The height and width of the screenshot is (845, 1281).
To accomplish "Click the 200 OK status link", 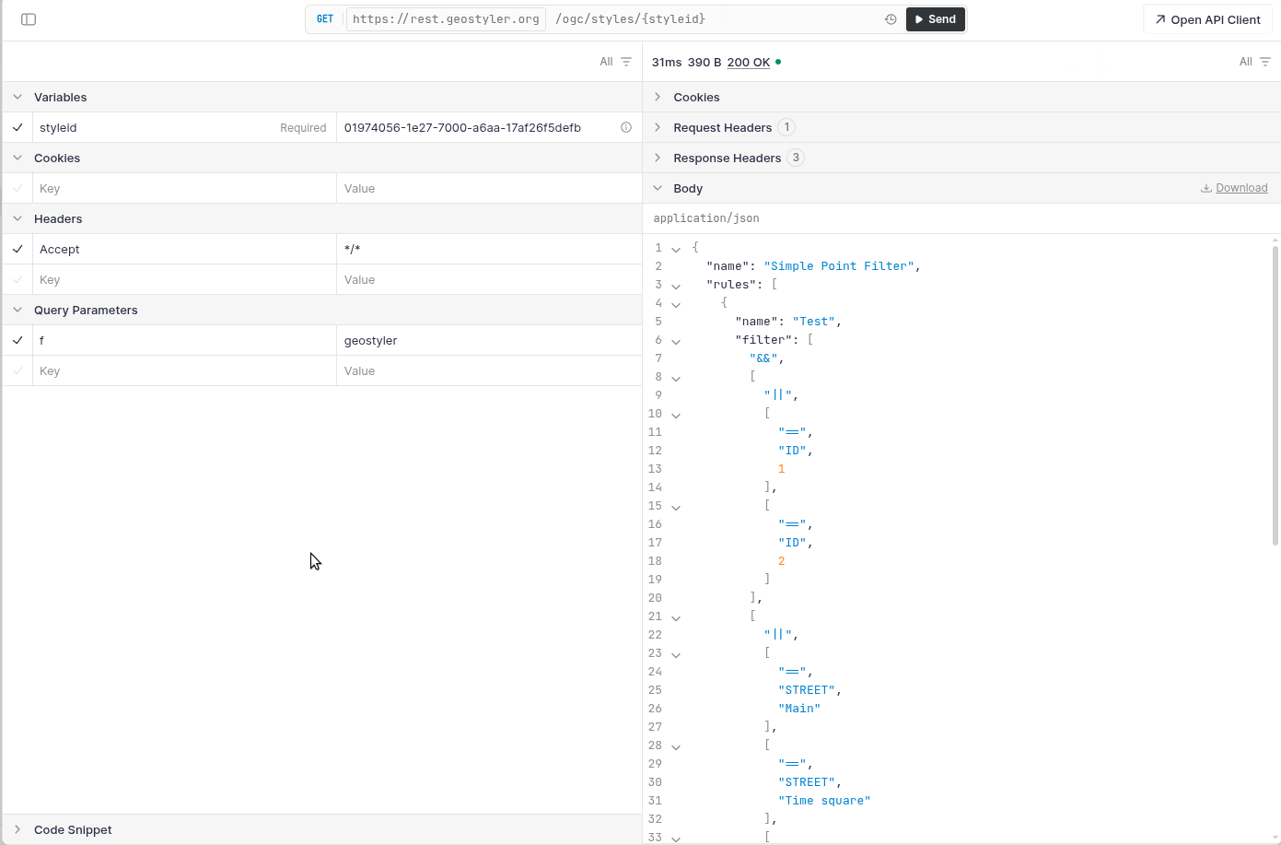I will tap(748, 63).
